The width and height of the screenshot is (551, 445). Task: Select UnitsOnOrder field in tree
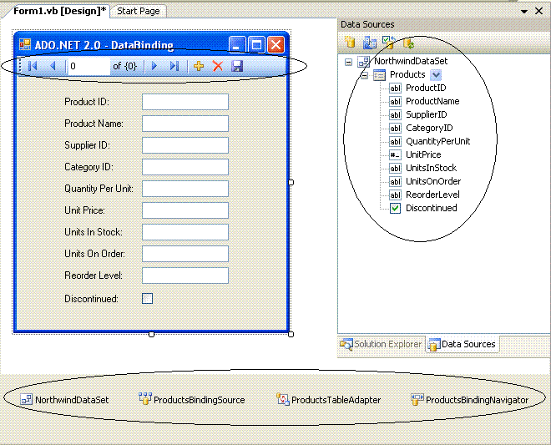point(433,181)
